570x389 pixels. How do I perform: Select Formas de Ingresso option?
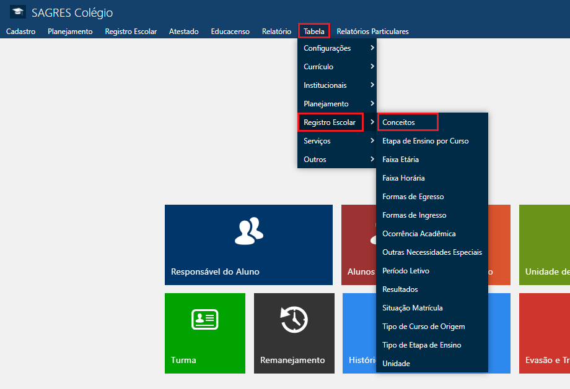(414, 215)
